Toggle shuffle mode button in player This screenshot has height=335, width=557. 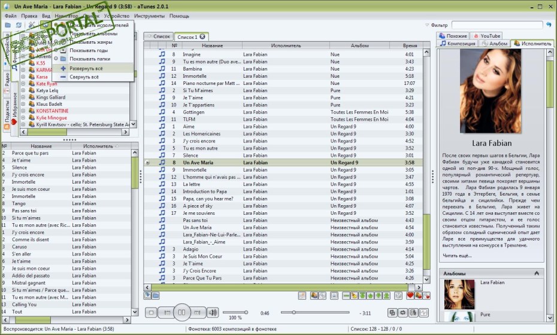[x=392, y=312]
